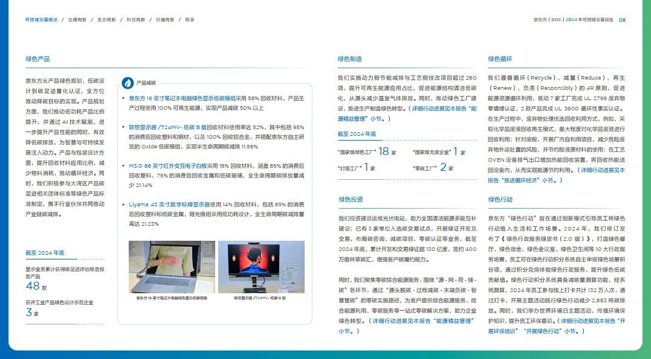This screenshot has height=359, width=651.
Task: Click the 绿色循环 section heading
Action: point(500,59)
